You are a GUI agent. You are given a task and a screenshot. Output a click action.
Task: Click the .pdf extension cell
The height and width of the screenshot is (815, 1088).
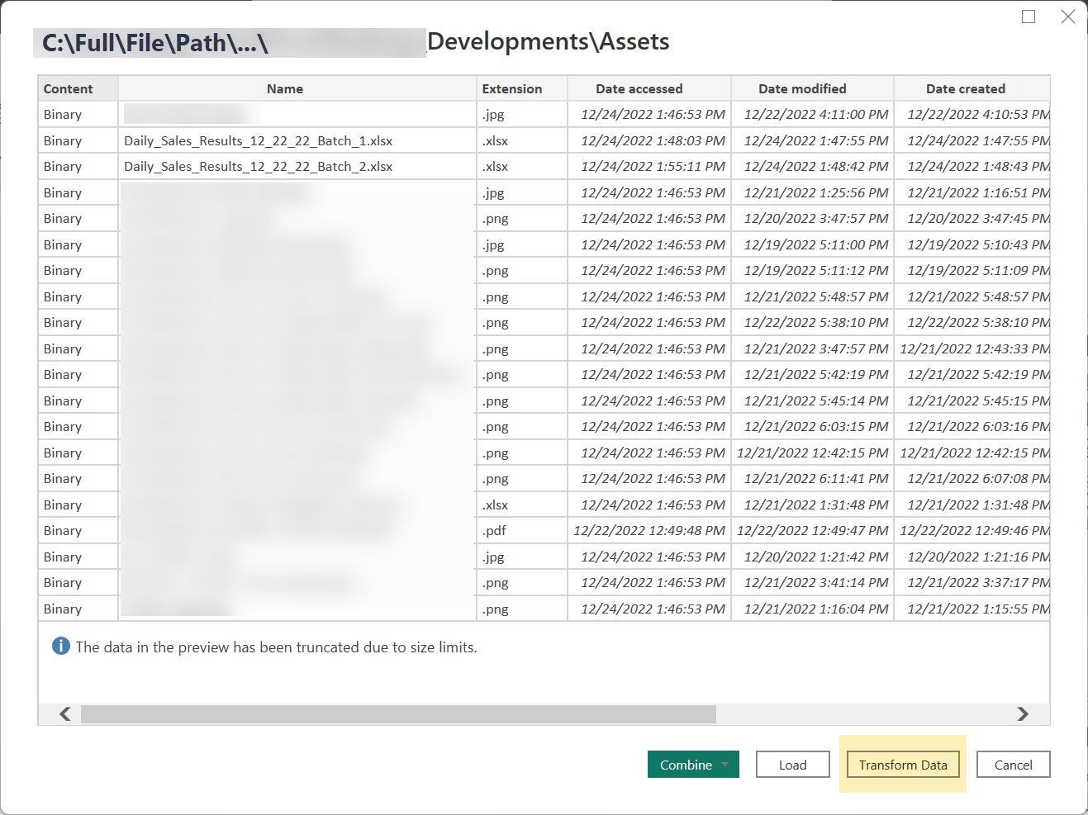tap(522, 530)
